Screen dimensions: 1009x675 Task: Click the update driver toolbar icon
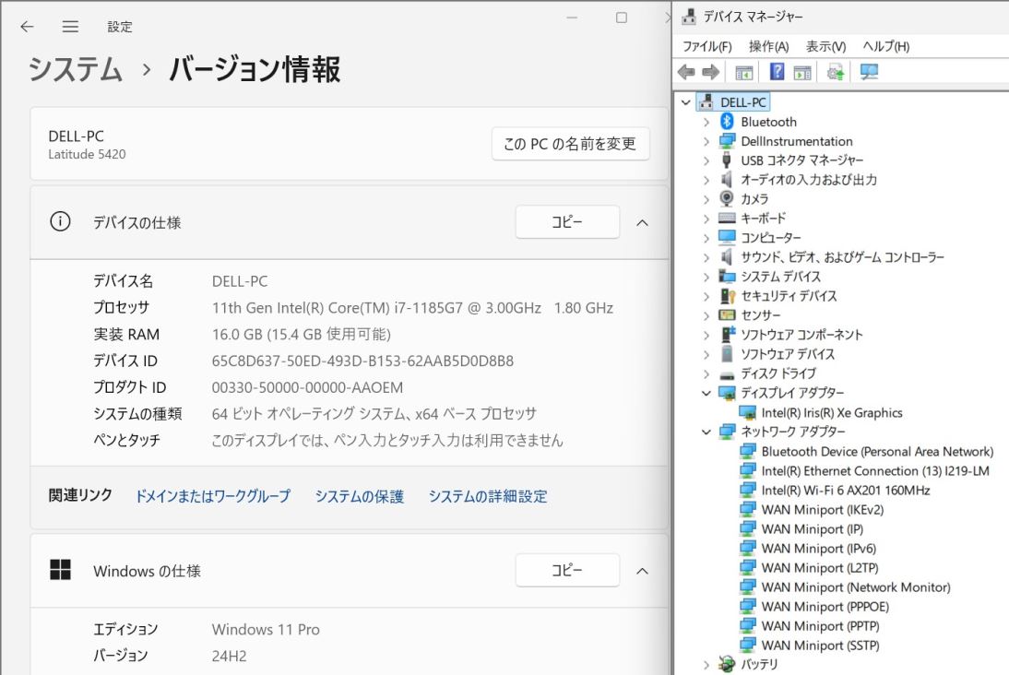click(837, 73)
